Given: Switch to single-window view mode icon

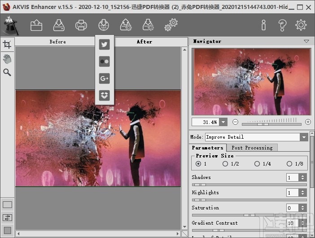Looking at the screenshot, I should (x=8, y=205).
